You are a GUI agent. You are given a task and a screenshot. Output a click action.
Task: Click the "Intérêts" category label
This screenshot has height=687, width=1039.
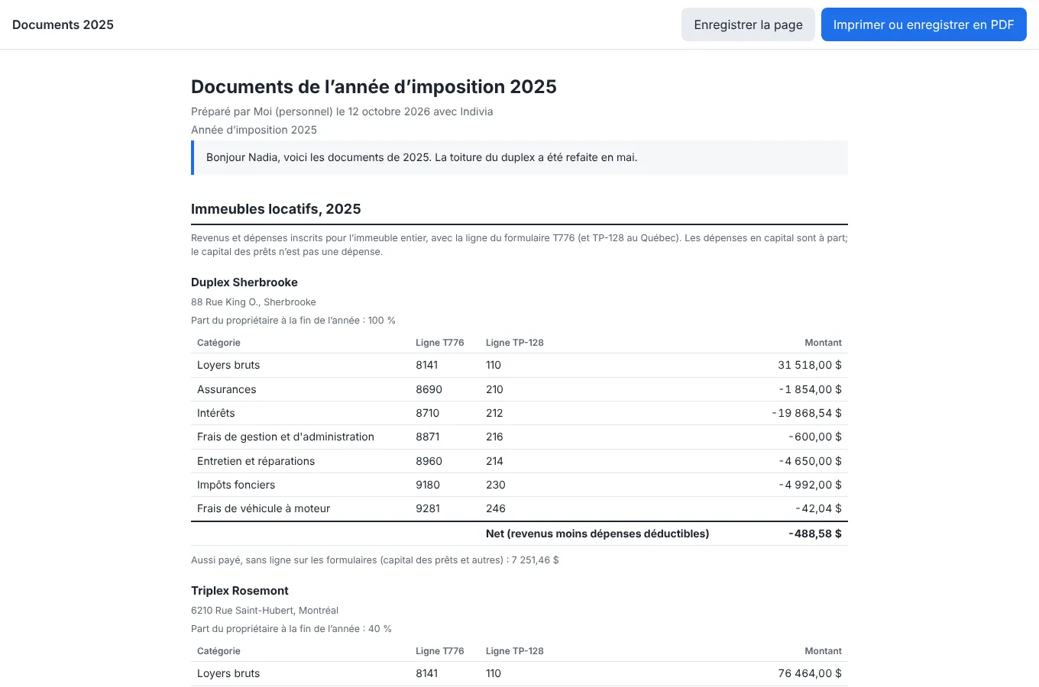pos(216,413)
